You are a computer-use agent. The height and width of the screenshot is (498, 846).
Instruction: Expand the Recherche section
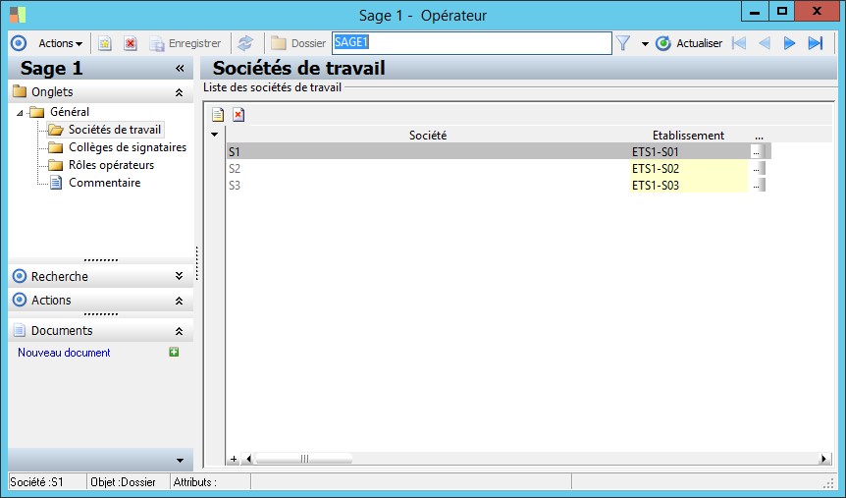[x=180, y=277]
